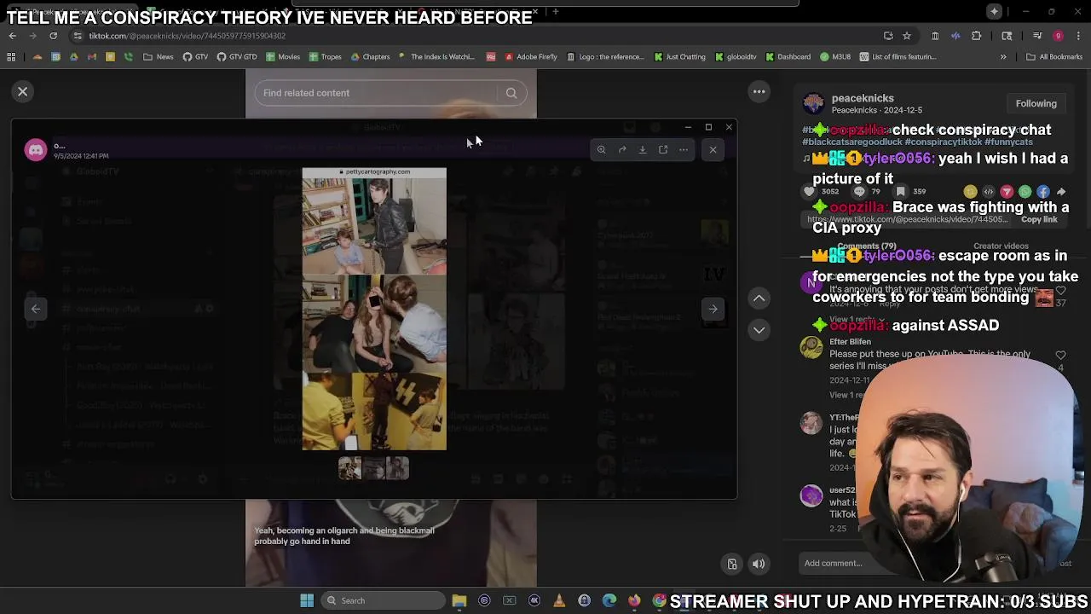This screenshot has height=614, width=1091.
Task: Go to the next TikTok video with the down chevron
Action: (759, 330)
